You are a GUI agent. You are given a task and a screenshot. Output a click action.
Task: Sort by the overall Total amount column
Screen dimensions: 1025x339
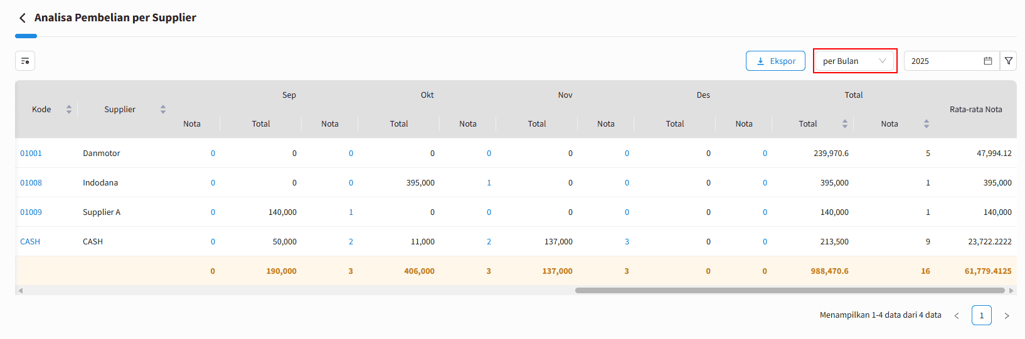[845, 124]
